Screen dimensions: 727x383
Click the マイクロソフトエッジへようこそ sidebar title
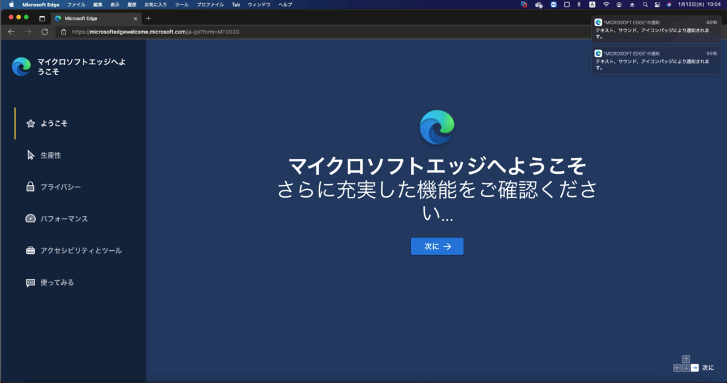coord(82,67)
